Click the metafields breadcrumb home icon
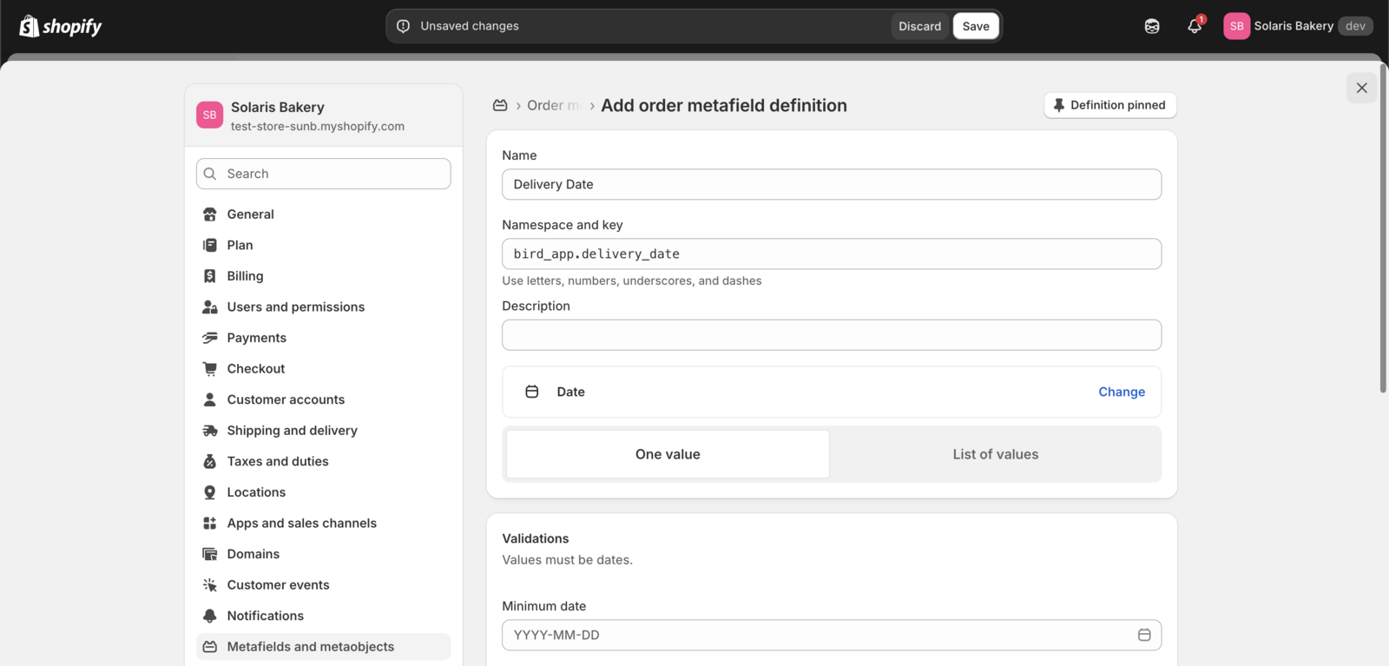1389x666 pixels. click(500, 105)
